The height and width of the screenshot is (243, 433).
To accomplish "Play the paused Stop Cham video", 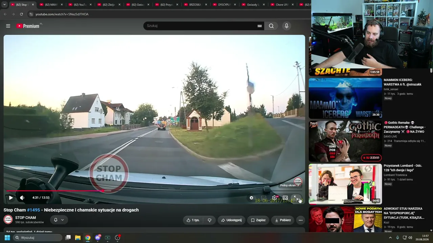I will tap(10, 198).
